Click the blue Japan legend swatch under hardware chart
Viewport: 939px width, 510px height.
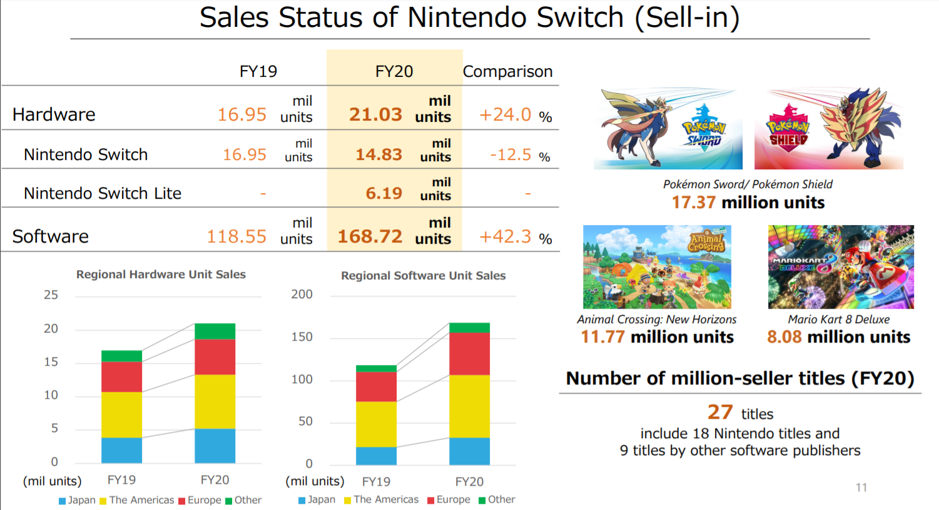[x=62, y=501]
